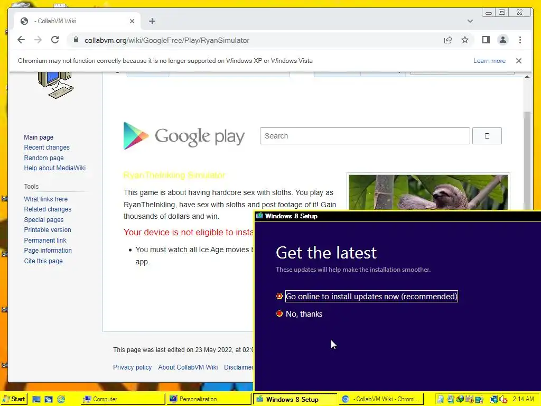Switch to the CollabVM Wiki browser tab
Image resolution: width=541 pixels, height=406 pixels.
[x=77, y=21]
